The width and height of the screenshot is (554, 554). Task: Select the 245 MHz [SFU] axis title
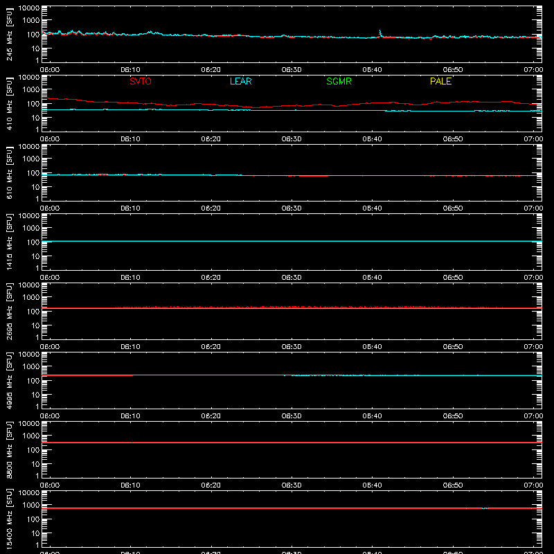click(9, 34)
